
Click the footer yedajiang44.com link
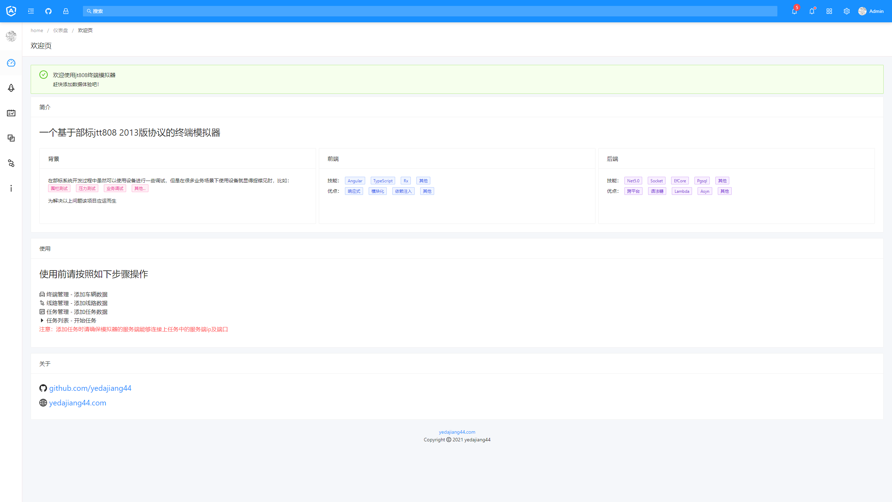[457, 432]
